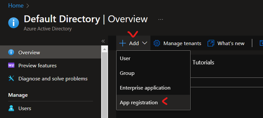263x118 pixels.
Task: Select Group from the Add menu
Action: 153,73
